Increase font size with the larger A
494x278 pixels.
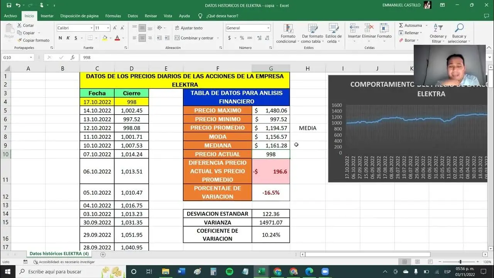(115, 28)
